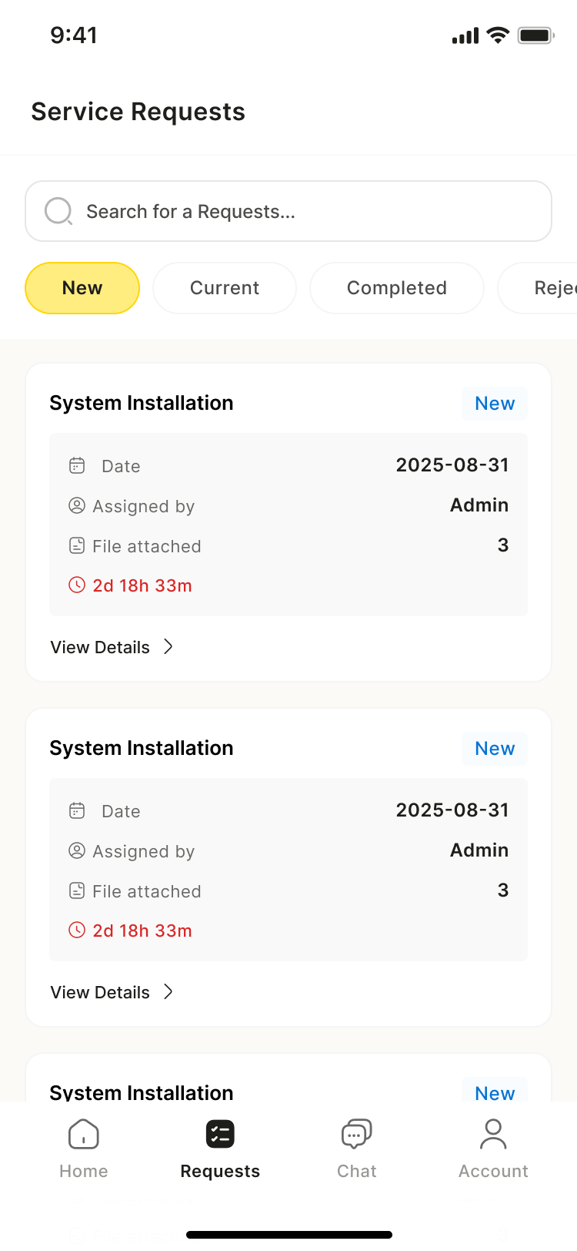Enable the Completed filter

pyautogui.click(x=396, y=287)
